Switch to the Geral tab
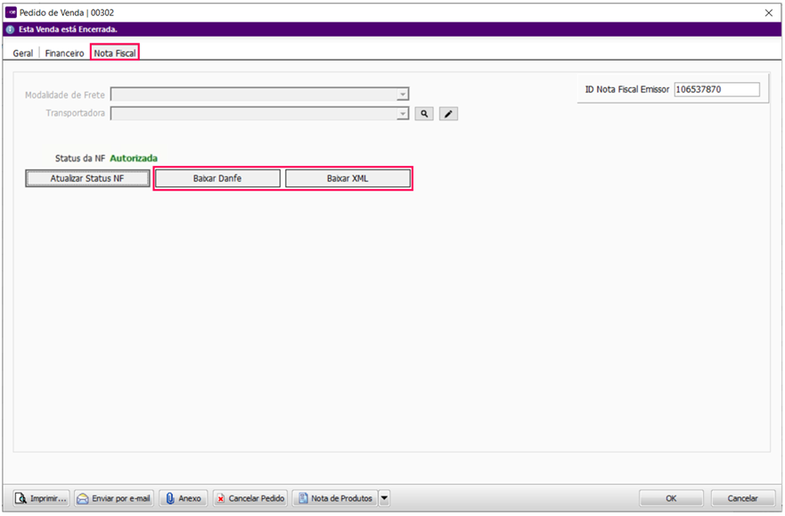This screenshot has width=785, height=516. [22, 53]
